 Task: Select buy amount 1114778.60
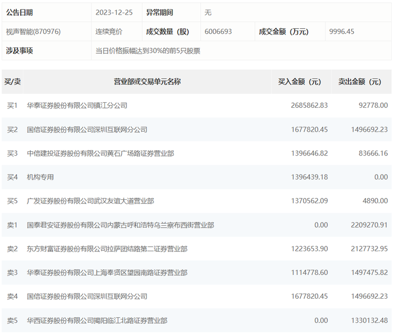click(x=309, y=273)
